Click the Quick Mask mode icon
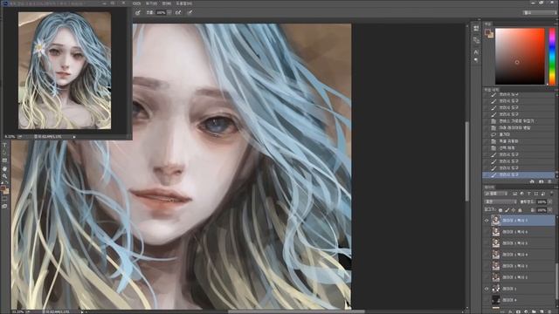559x314 pixels. click(4, 199)
